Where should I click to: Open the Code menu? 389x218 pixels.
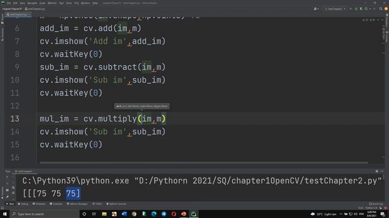[x=43, y=3]
